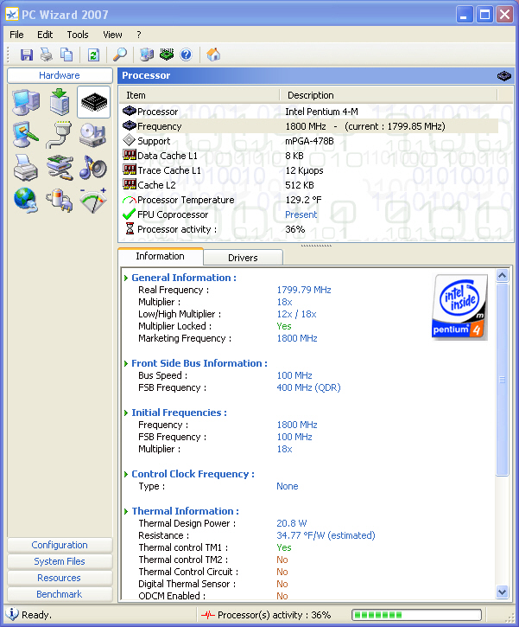This screenshot has width=519, height=627.
Task: Open the ? help menu
Action: (139, 35)
